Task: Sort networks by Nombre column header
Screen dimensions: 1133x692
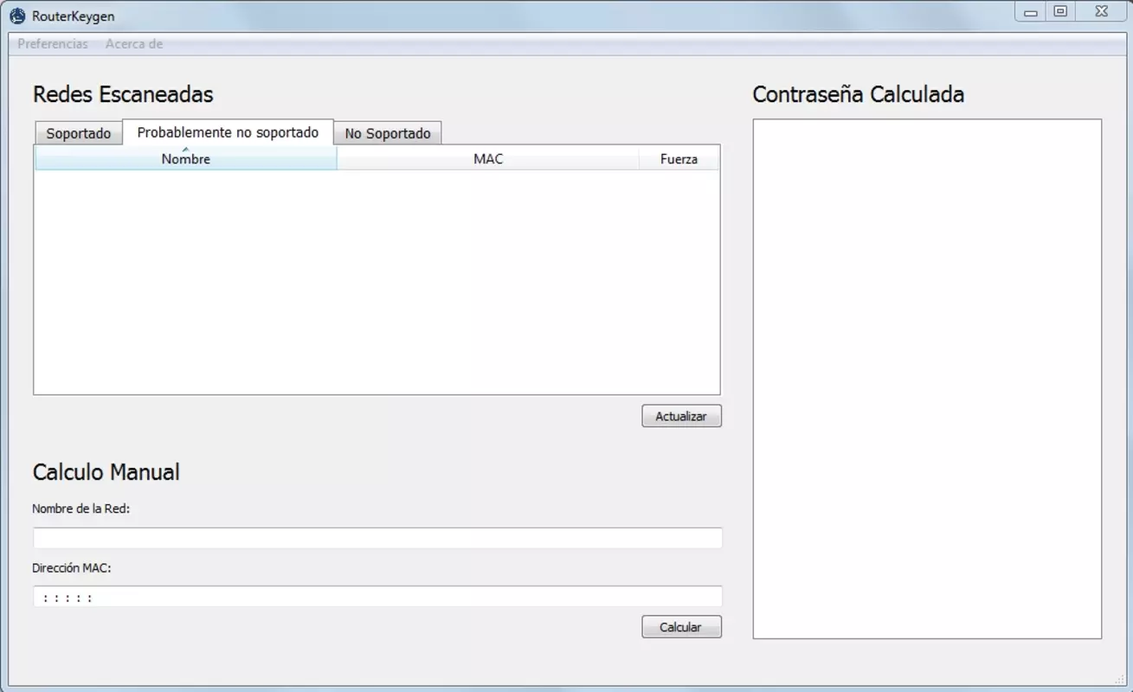Action: pyautogui.click(x=185, y=158)
